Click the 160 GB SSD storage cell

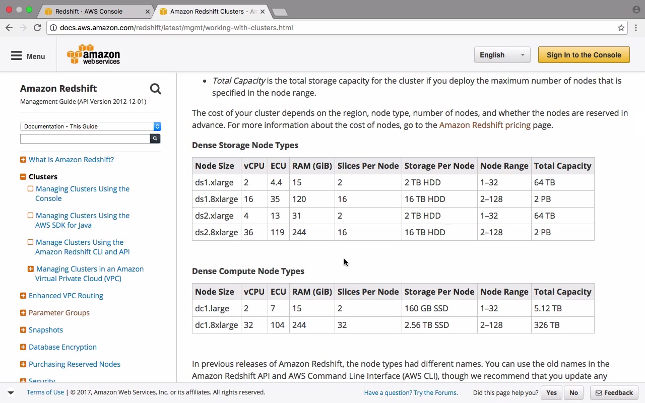[x=439, y=308]
